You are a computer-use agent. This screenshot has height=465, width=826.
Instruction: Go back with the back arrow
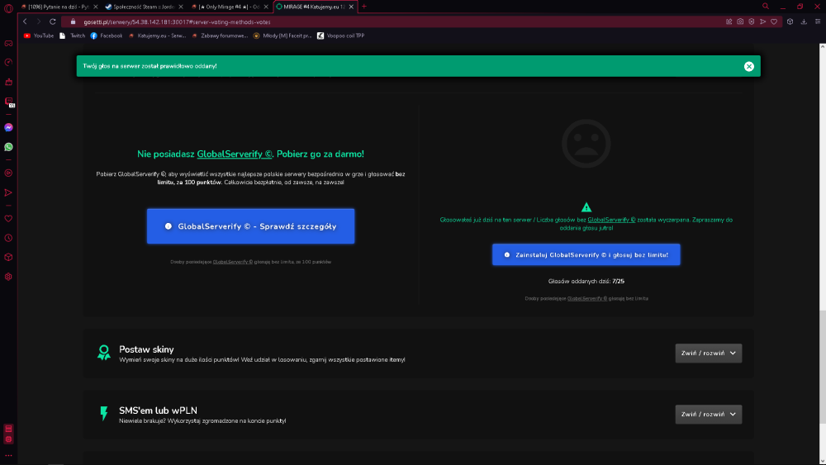(25, 21)
